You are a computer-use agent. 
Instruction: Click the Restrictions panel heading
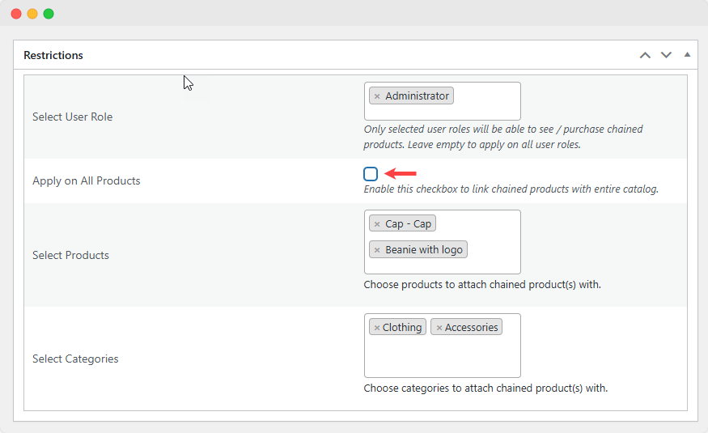click(53, 55)
